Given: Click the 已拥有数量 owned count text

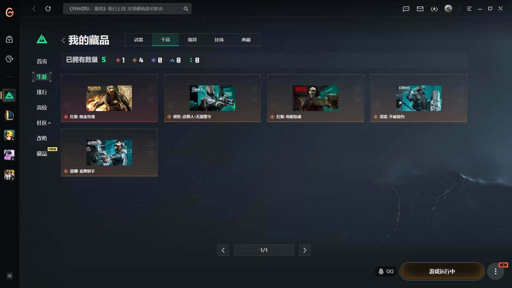Looking at the screenshot, I should coord(82,60).
